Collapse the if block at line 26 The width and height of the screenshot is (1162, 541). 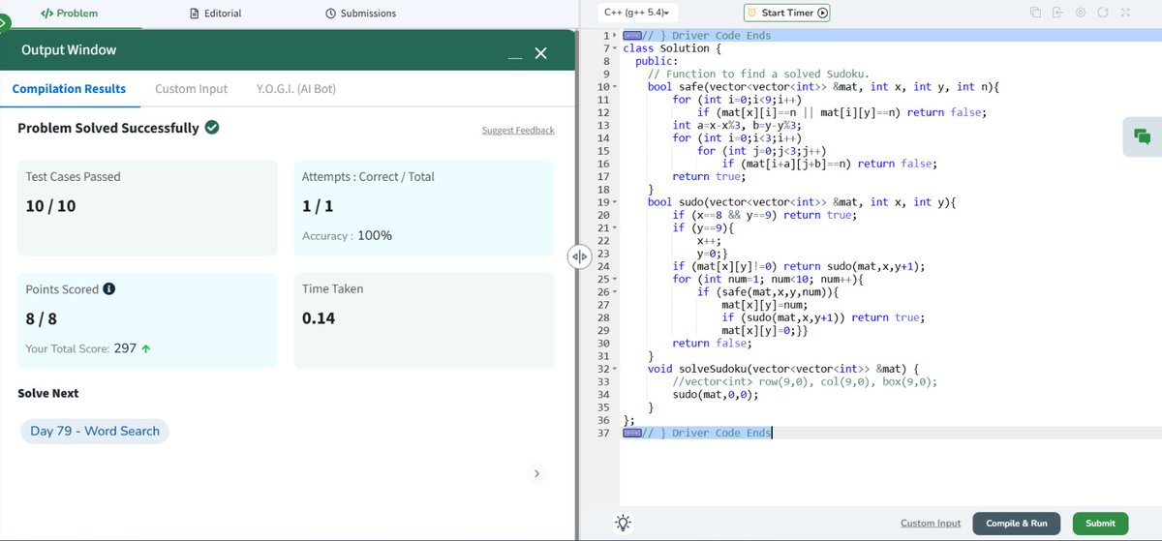point(617,291)
